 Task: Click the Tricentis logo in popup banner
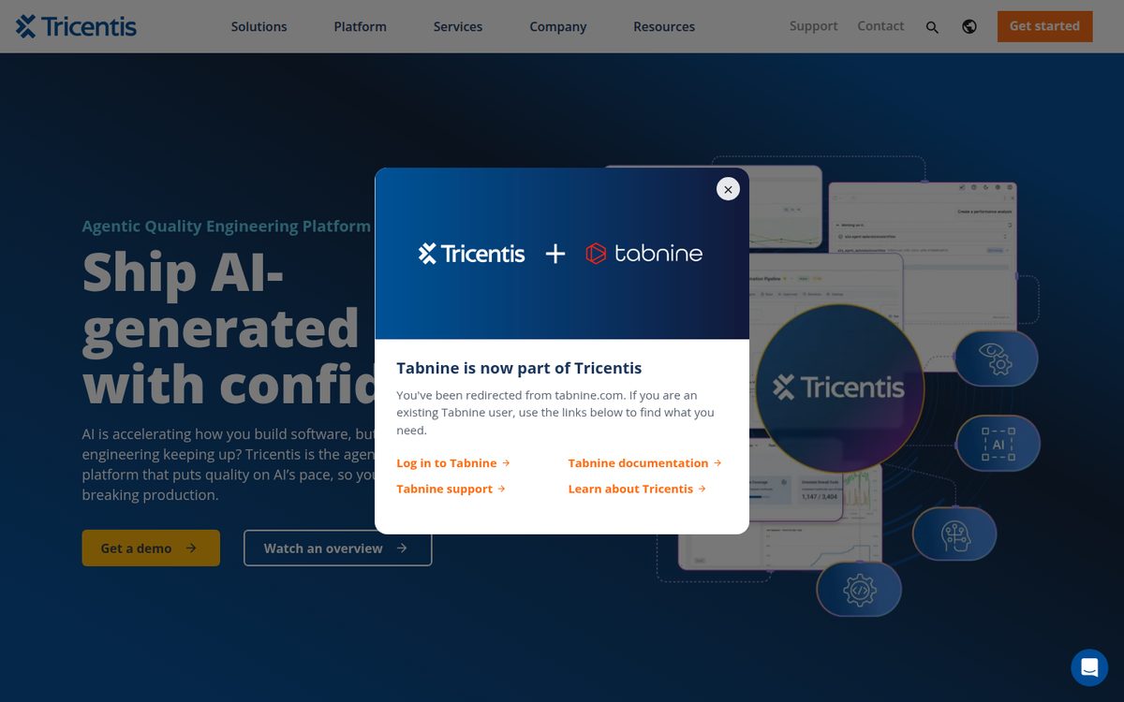(x=471, y=254)
